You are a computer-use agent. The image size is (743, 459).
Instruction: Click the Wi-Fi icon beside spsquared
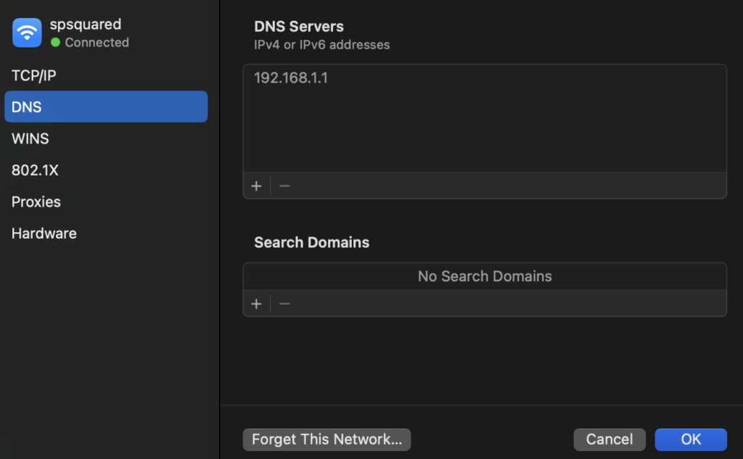click(x=27, y=33)
